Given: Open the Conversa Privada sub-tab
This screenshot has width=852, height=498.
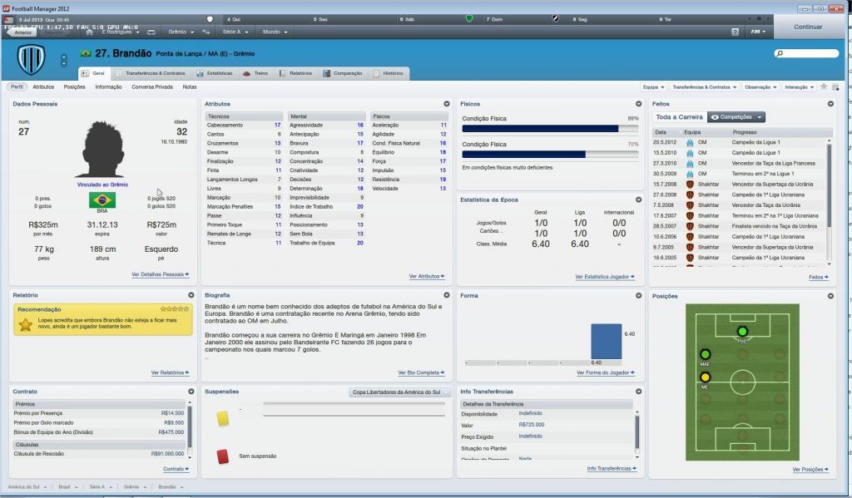Looking at the screenshot, I should pos(152,87).
